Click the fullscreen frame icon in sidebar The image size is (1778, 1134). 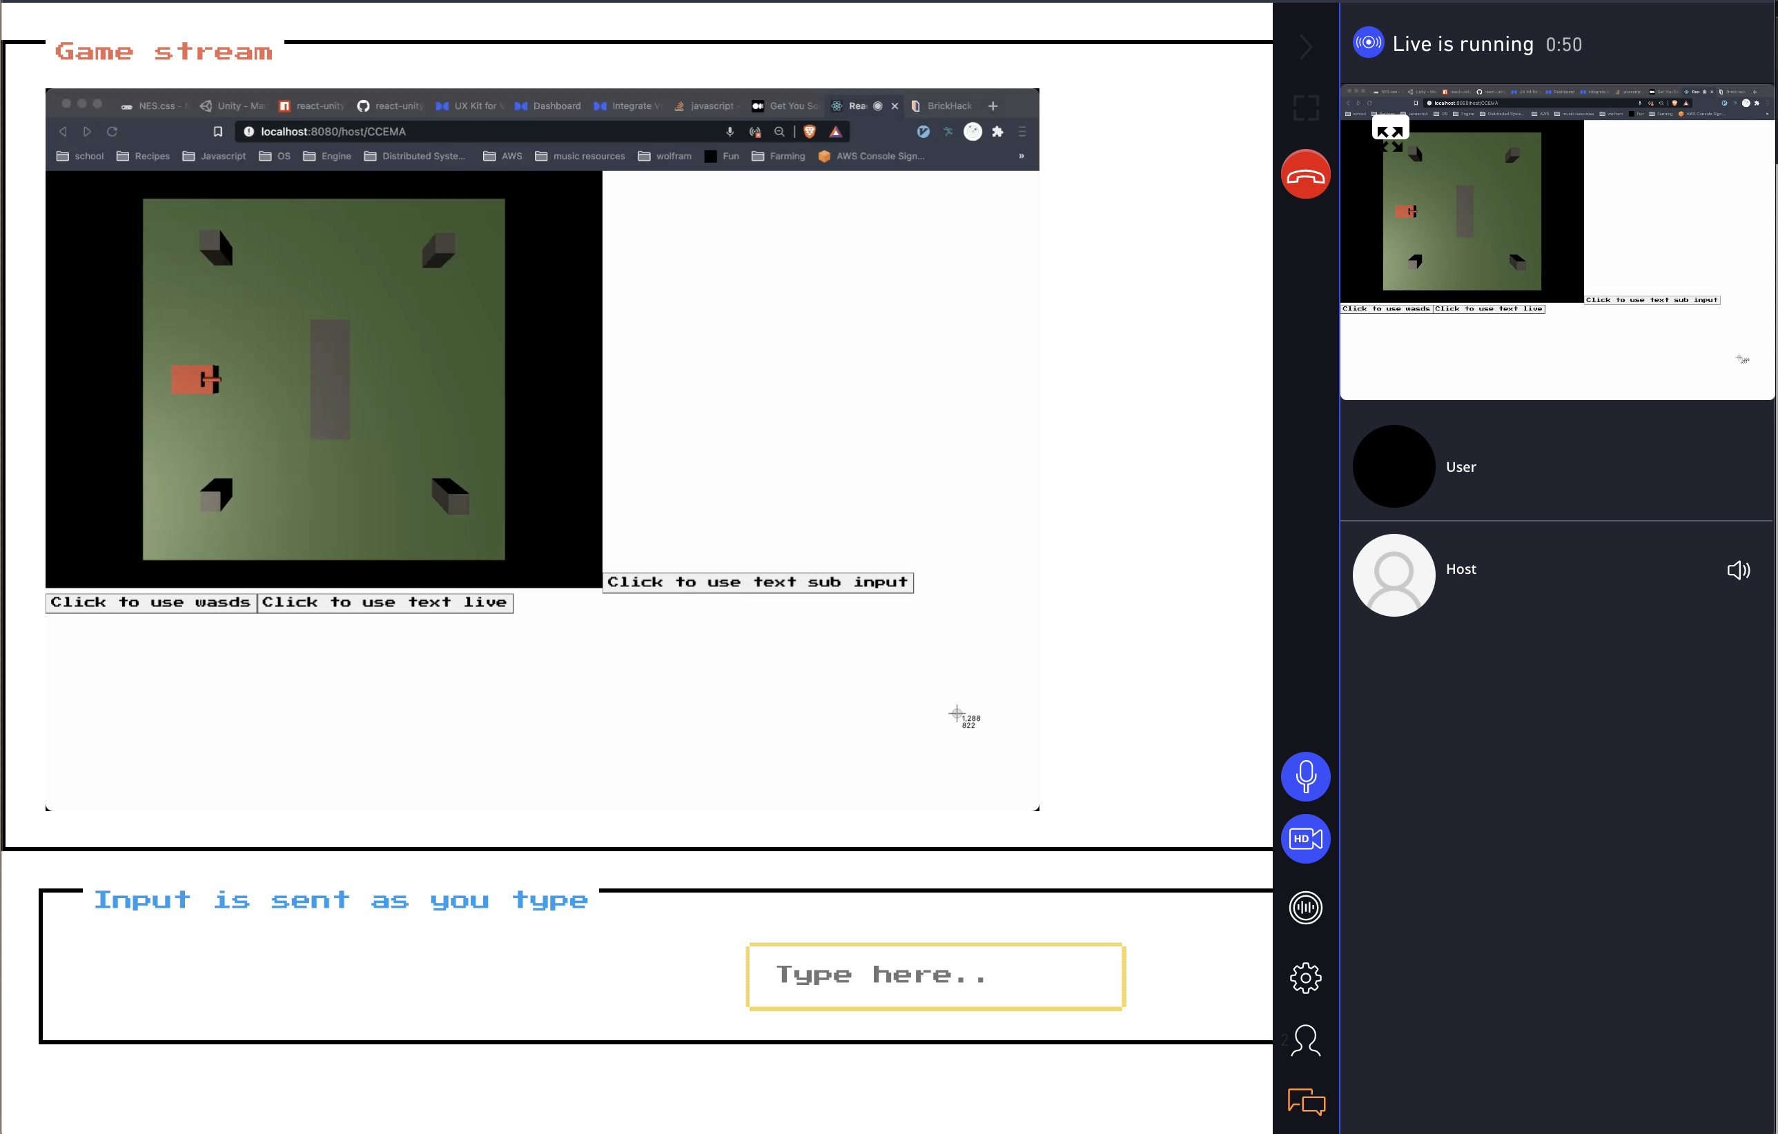(1305, 108)
